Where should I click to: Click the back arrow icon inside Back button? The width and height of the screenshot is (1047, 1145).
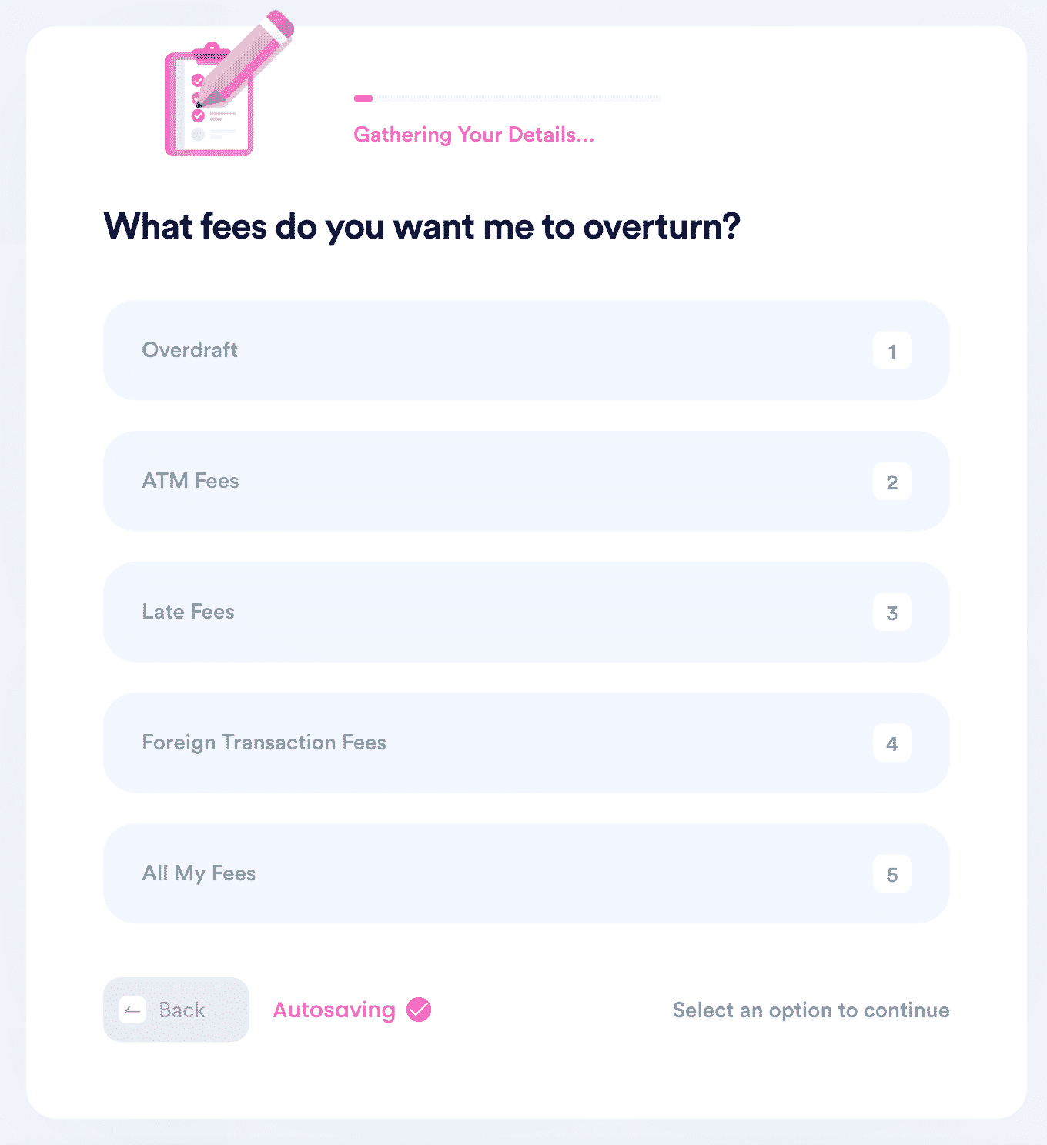131,1010
